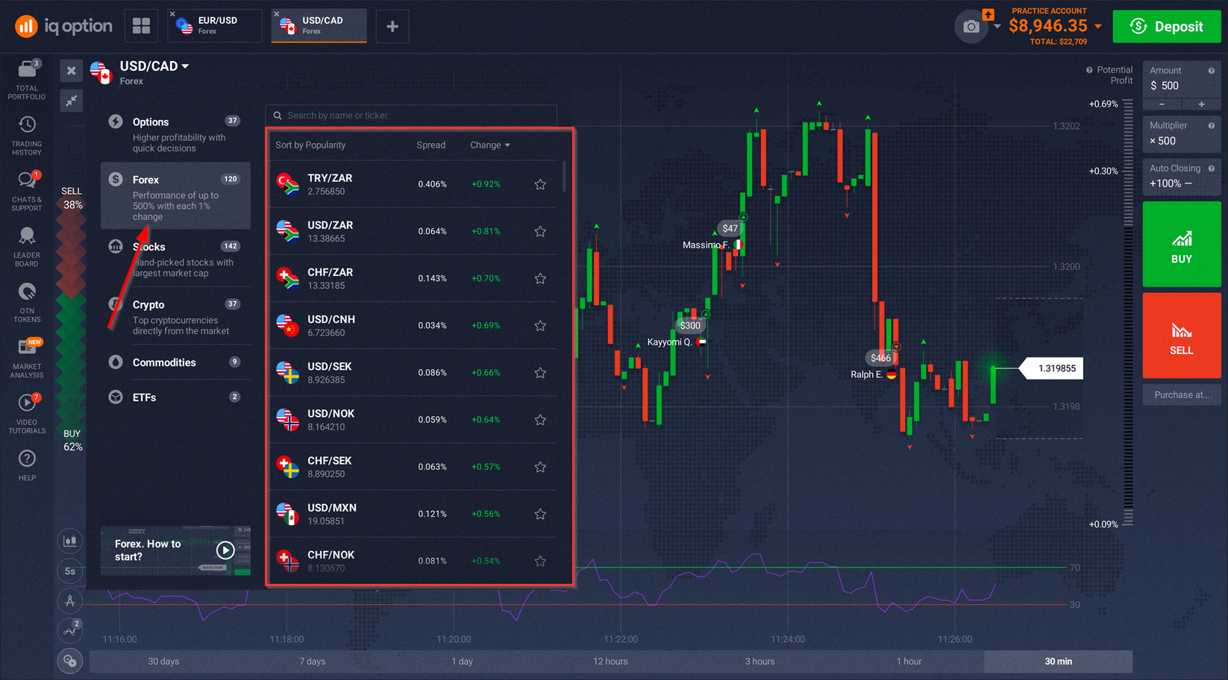Click the green BUY button
This screenshot has height=680, width=1228.
(1182, 245)
